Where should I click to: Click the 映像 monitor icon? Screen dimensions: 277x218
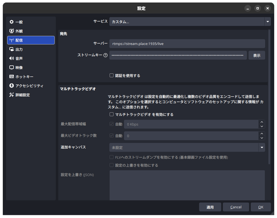point(11,68)
